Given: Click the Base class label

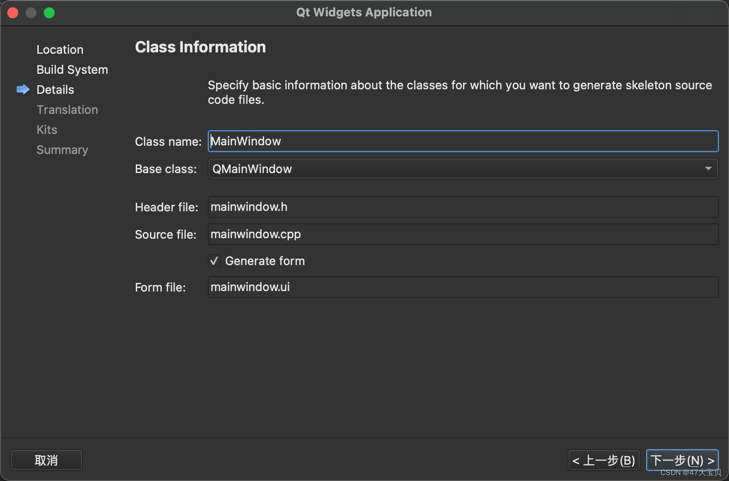Looking at the screenshot, I should point(166,169).
